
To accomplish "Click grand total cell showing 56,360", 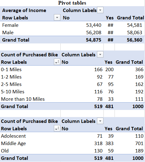I will tap(135, 40).
